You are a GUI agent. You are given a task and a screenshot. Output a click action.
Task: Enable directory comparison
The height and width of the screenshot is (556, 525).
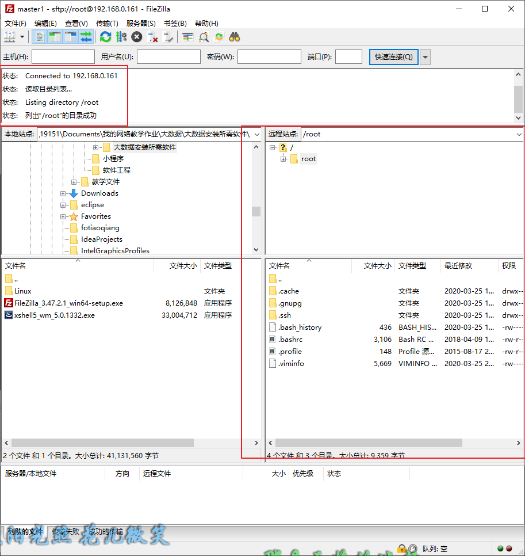[203, 36]
